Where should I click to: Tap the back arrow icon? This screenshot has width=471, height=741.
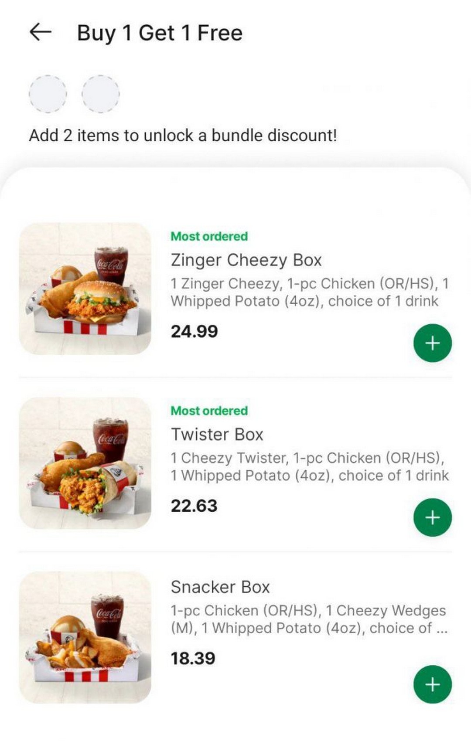coord(41,32)
